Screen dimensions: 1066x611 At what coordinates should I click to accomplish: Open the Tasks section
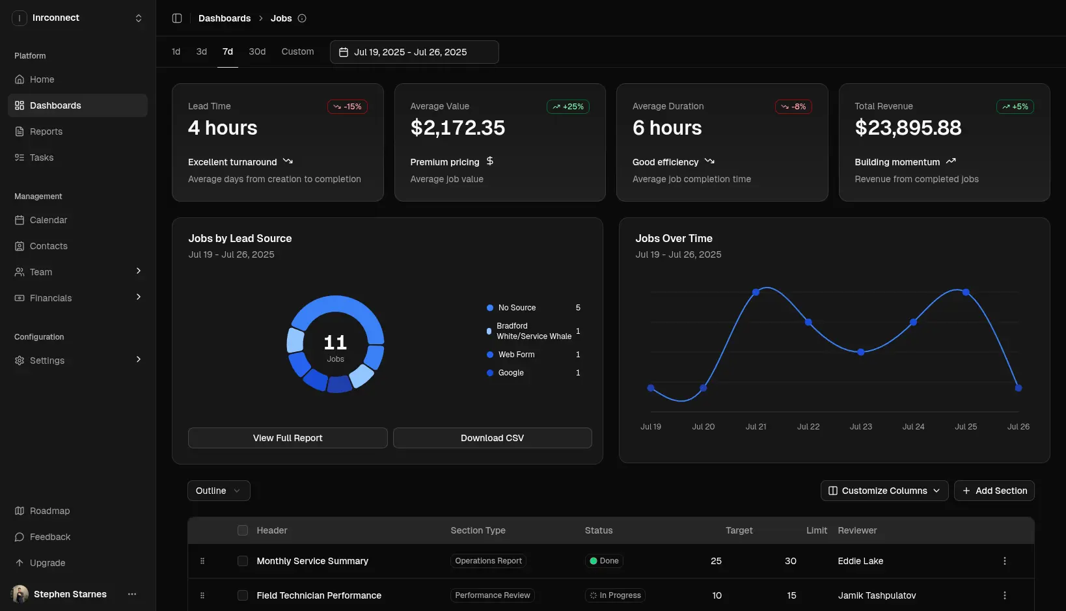pos(41,157)
